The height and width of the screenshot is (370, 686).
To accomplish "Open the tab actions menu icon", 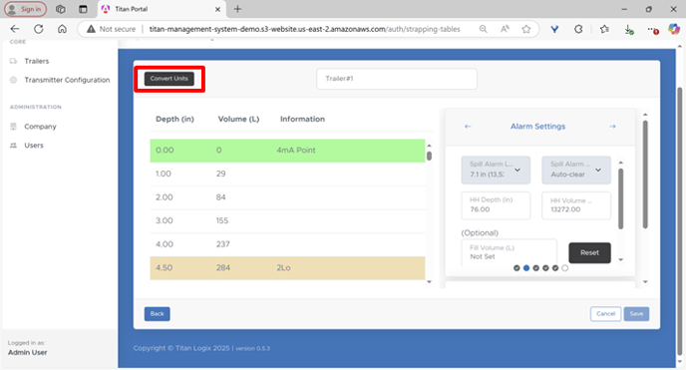I will pos(83,9).
